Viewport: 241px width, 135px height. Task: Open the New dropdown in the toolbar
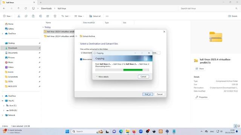pos(8,16)
